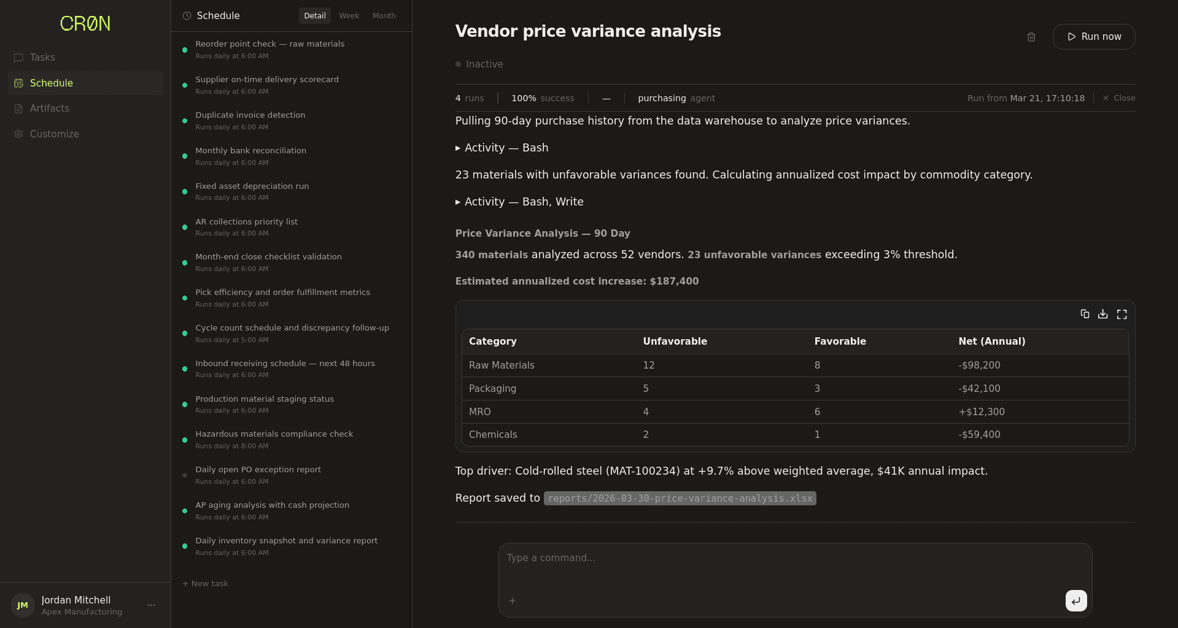Click the Favorable column header
Image resolution: width=1178 pixels, height=628 pixels.
[x=840, y=342]
